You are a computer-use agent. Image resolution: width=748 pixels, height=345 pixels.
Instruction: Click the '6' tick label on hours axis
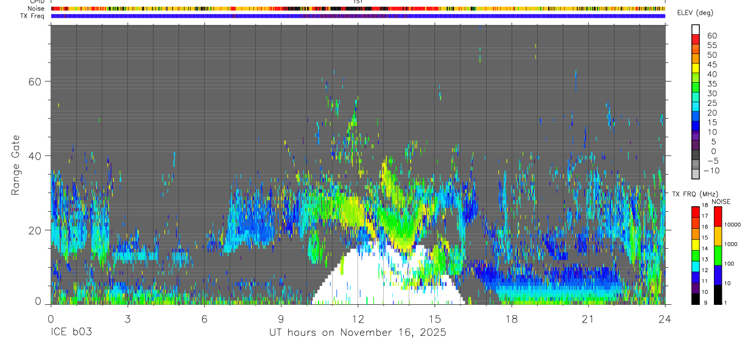[x=204, y=318]
